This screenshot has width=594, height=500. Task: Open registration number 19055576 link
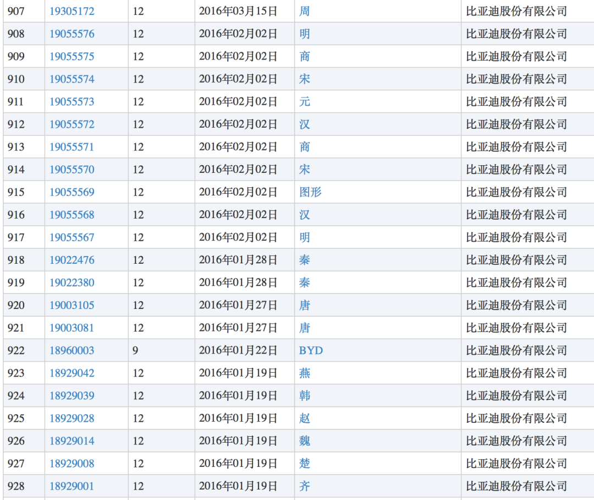tap(72, 34)
